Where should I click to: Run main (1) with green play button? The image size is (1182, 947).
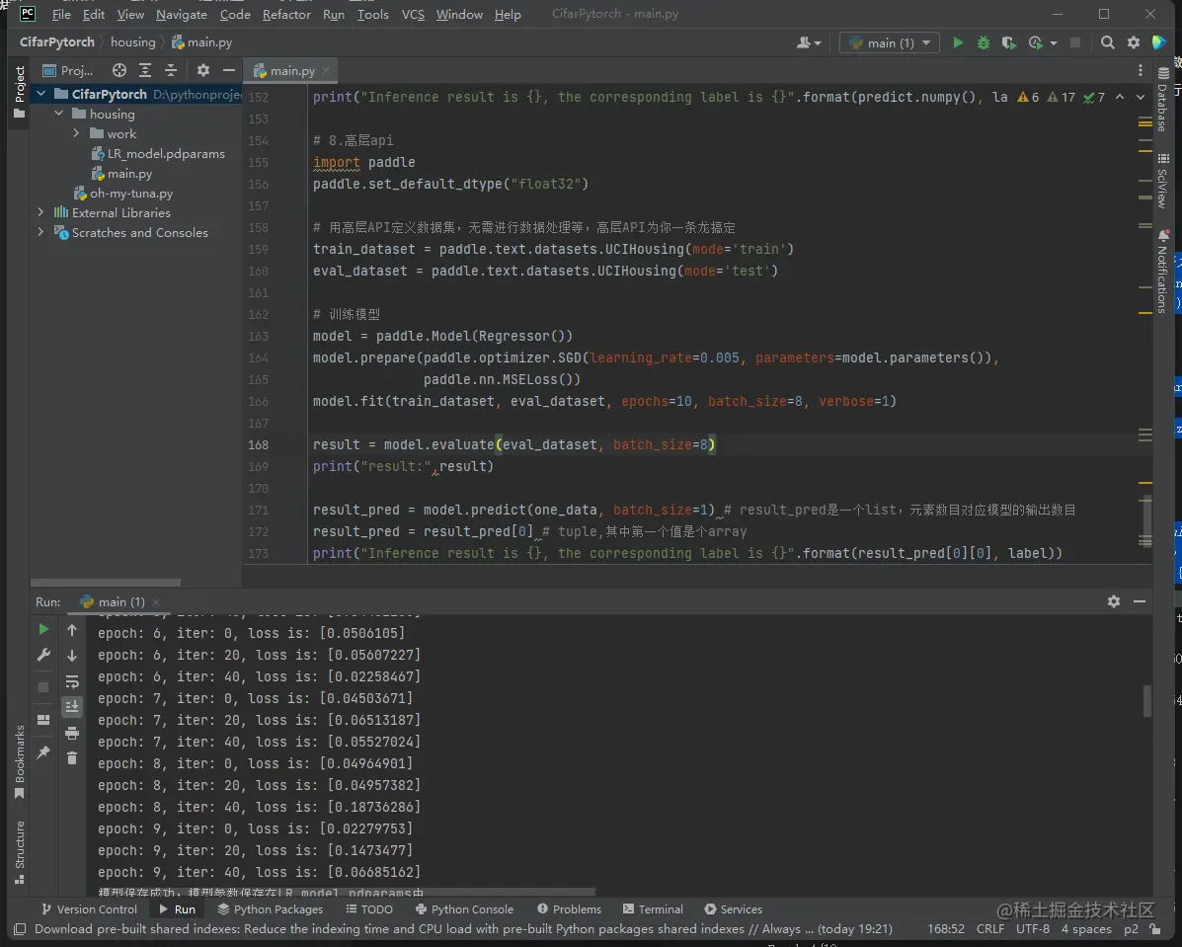[x=958, y=43]
